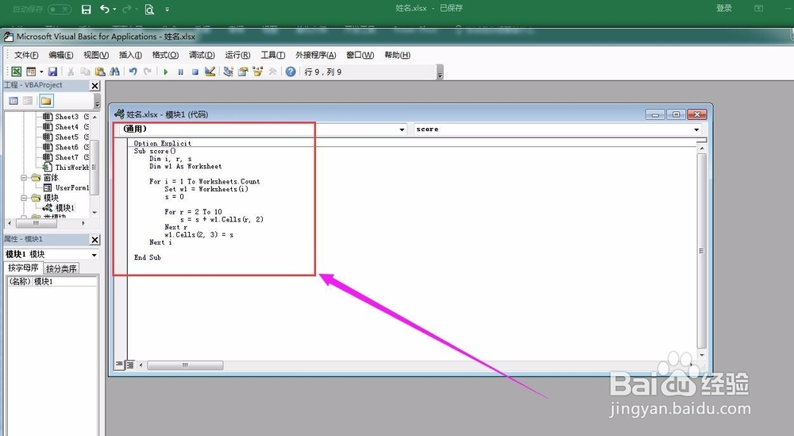The image size is (794, 436).
Task: Run the macro with the green play icon
Action: [166, 72]
